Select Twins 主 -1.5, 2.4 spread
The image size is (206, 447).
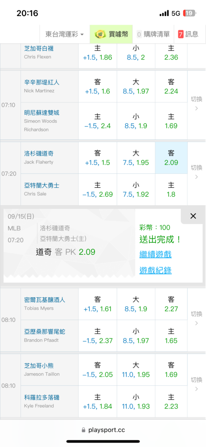click(x=98, y=121)
